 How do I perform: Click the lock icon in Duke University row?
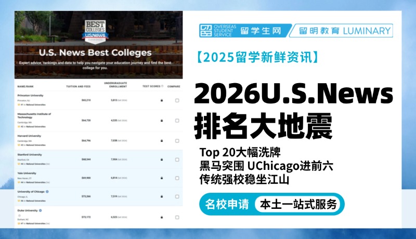162,217
